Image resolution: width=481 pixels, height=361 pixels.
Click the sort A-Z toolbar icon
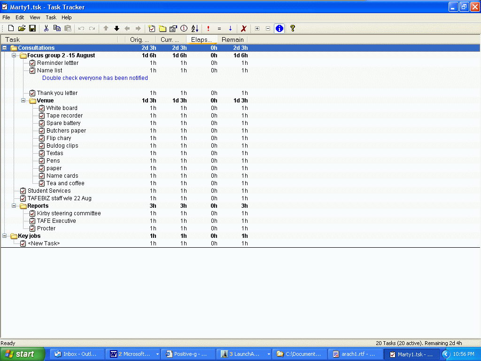click(x=195, y=29)
